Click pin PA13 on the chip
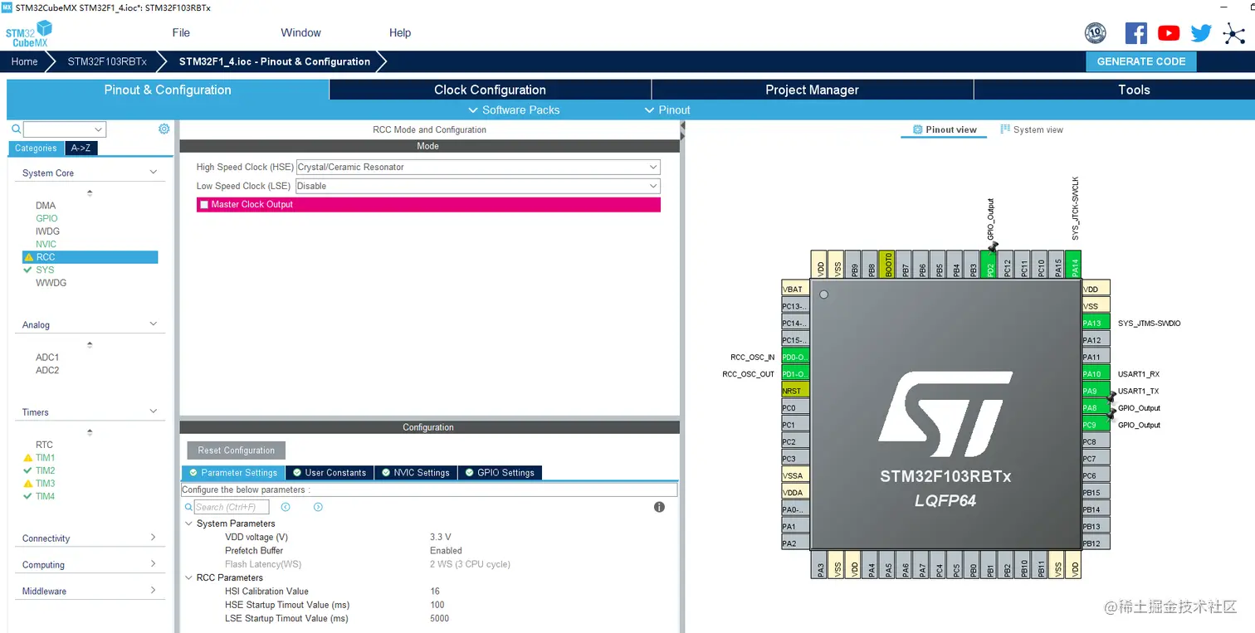The height and width of the screenshot is (633, 1255). 1096,323
